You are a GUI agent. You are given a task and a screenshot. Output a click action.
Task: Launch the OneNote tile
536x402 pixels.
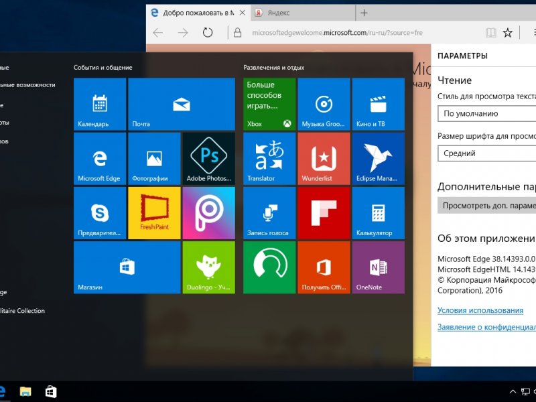[x=379, y=267]
